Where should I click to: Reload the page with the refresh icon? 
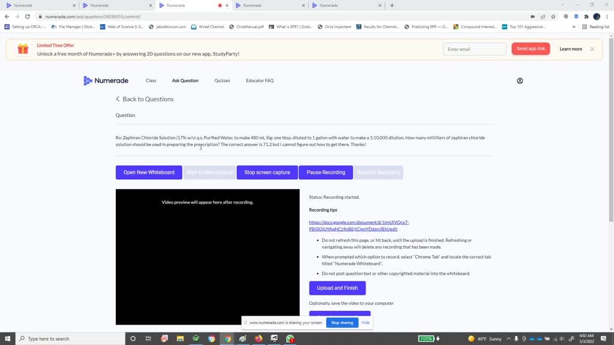(28, 17)
